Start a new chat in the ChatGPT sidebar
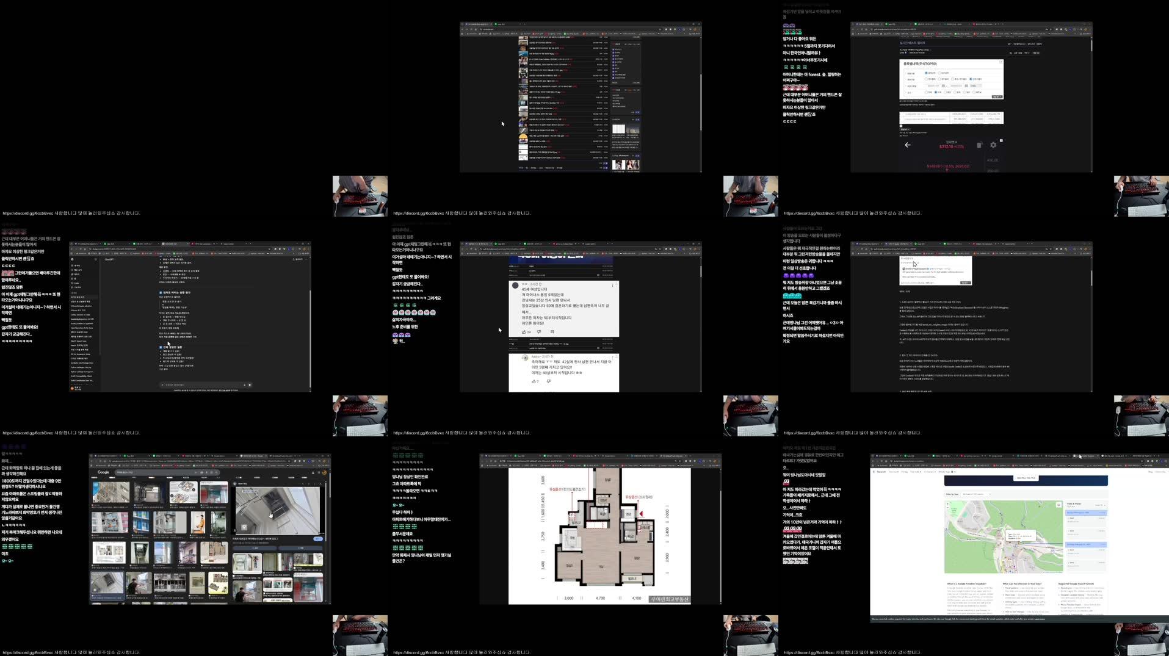Image resolution: width=1169 pixels, height=656 pixels. [74, 265]
